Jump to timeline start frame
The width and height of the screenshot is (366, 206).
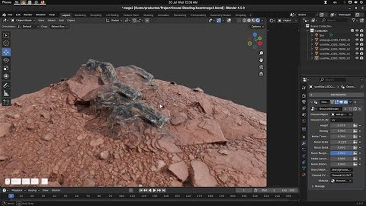click(141, 191)
